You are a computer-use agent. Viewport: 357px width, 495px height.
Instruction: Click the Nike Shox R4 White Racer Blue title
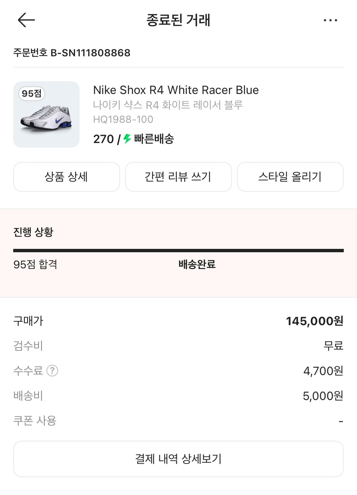pyautogui.click(x=176, y=90)
